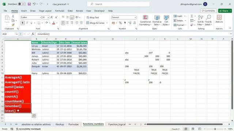Decrease font size with smaller A icon
This screenshot has height=131, width=234.
56,17
